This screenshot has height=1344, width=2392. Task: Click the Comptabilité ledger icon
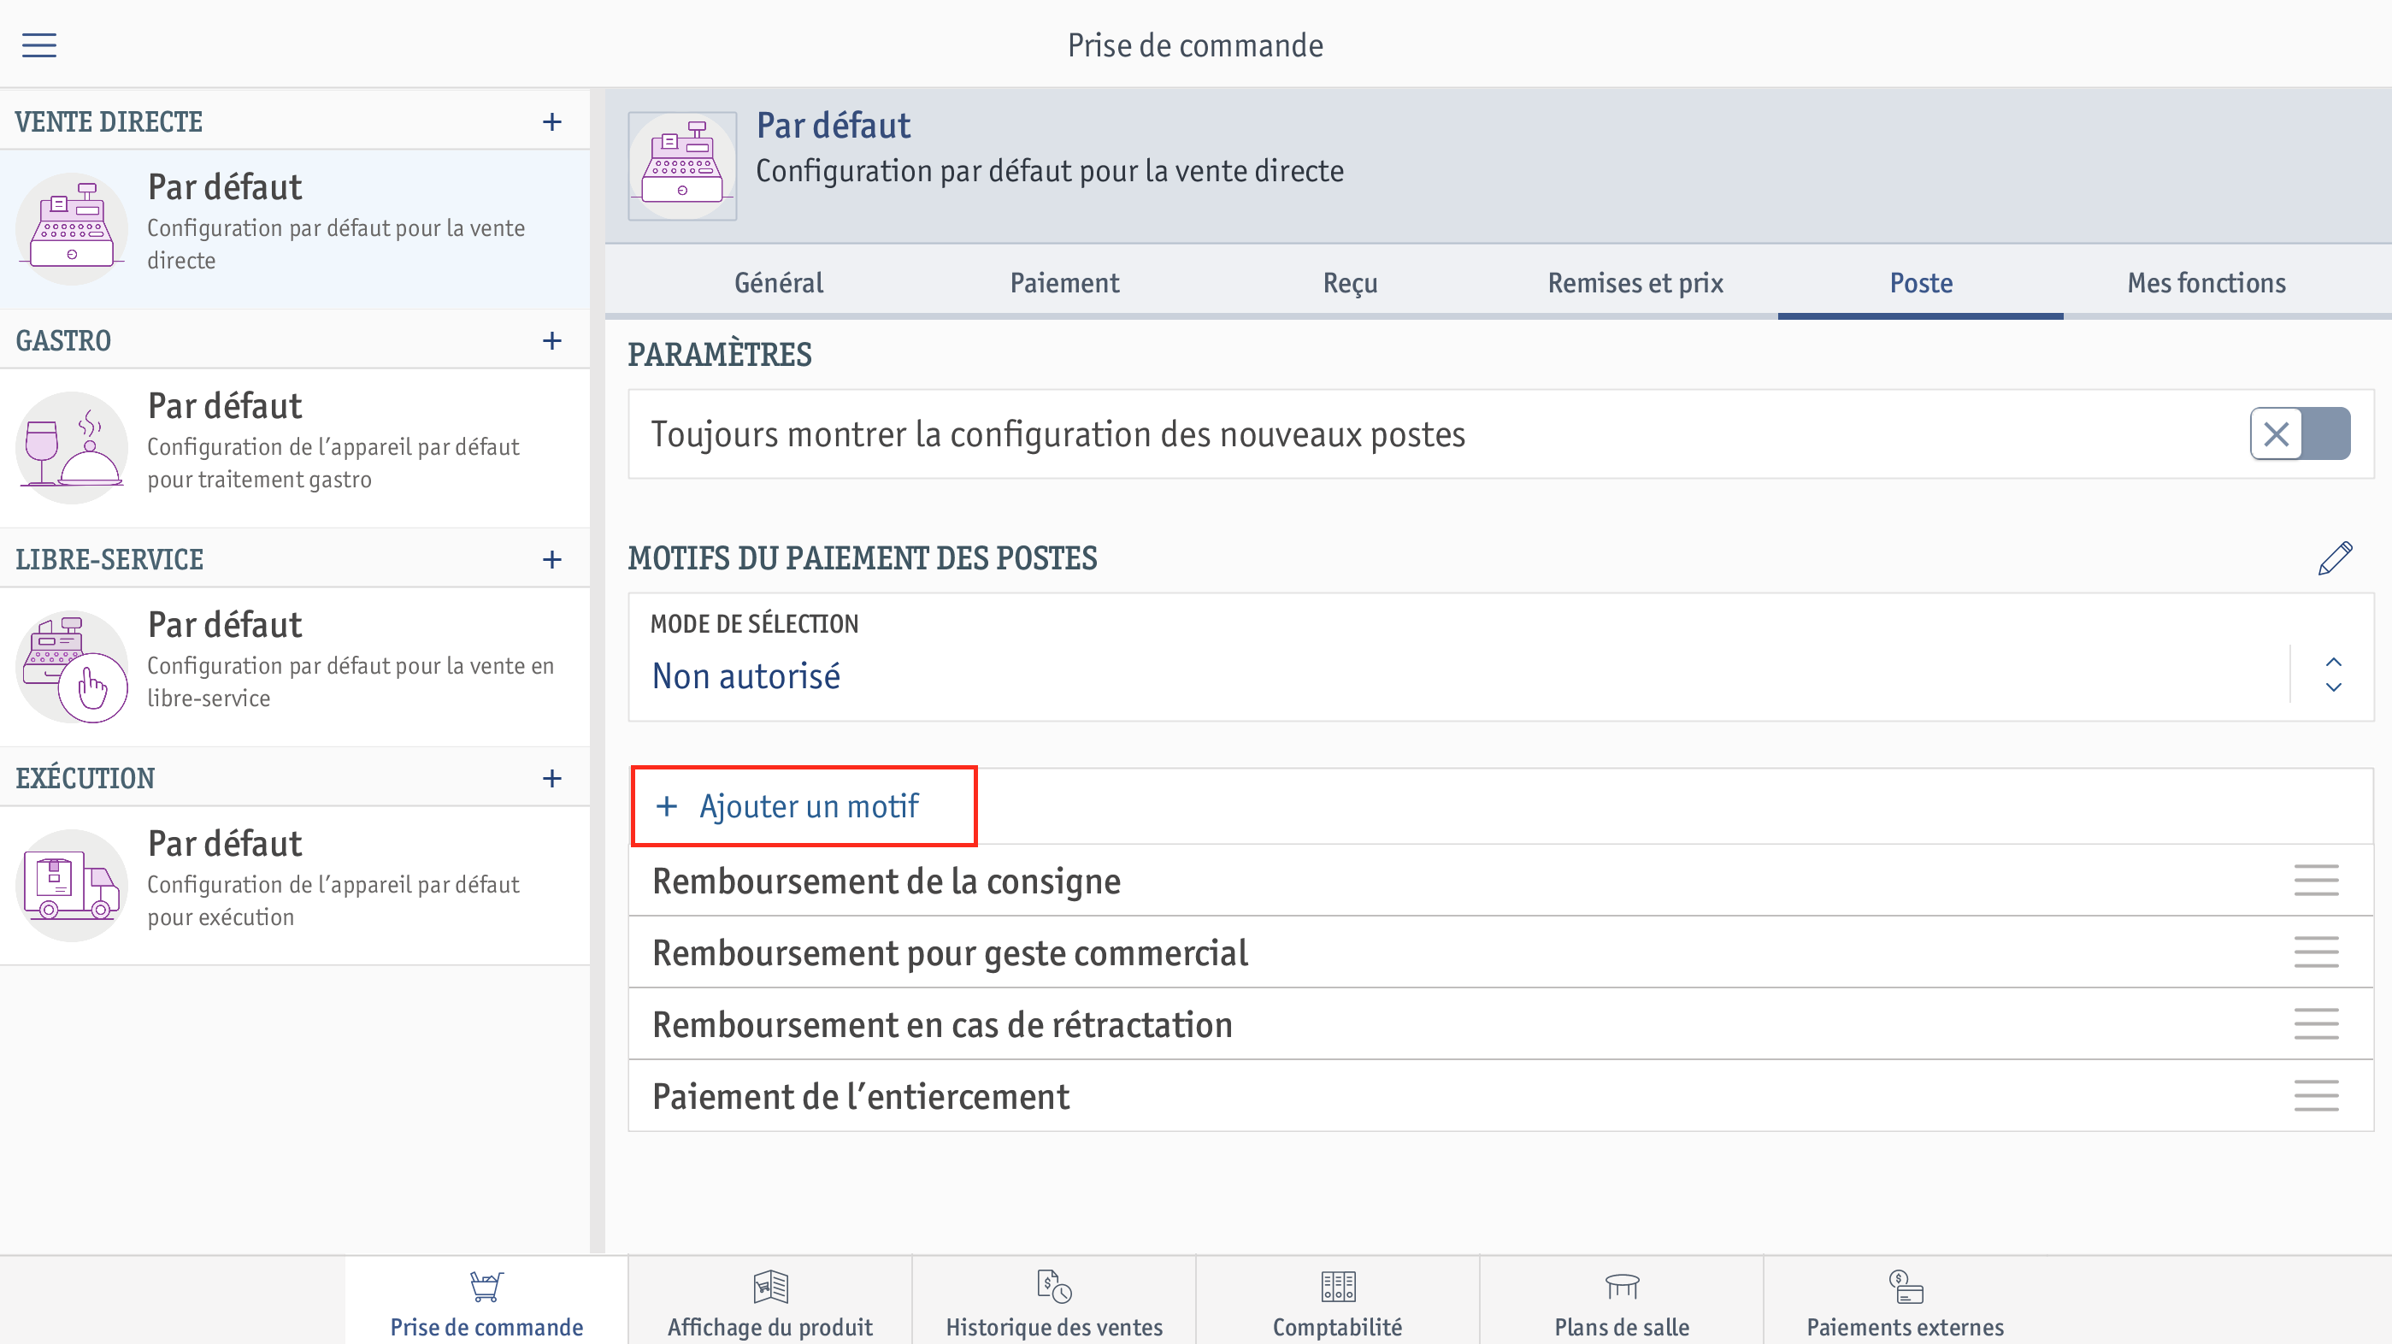click(x=1338, y=1286)
